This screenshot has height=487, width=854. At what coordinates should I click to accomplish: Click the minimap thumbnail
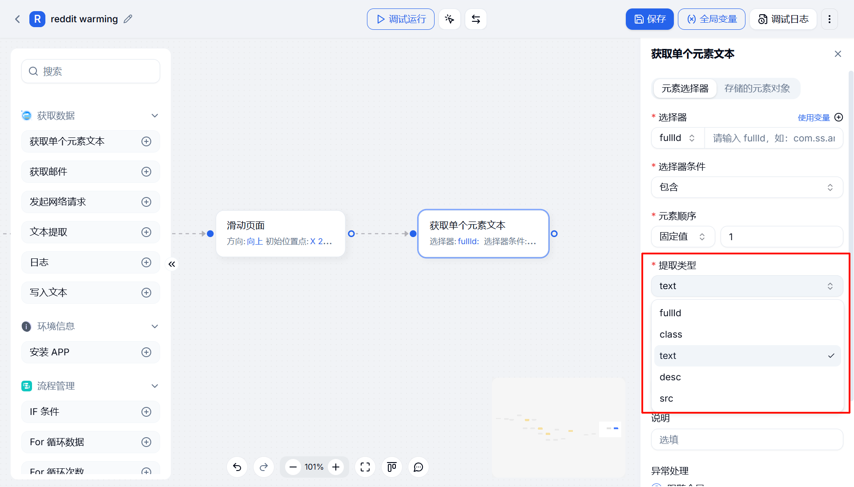point(559,427)
